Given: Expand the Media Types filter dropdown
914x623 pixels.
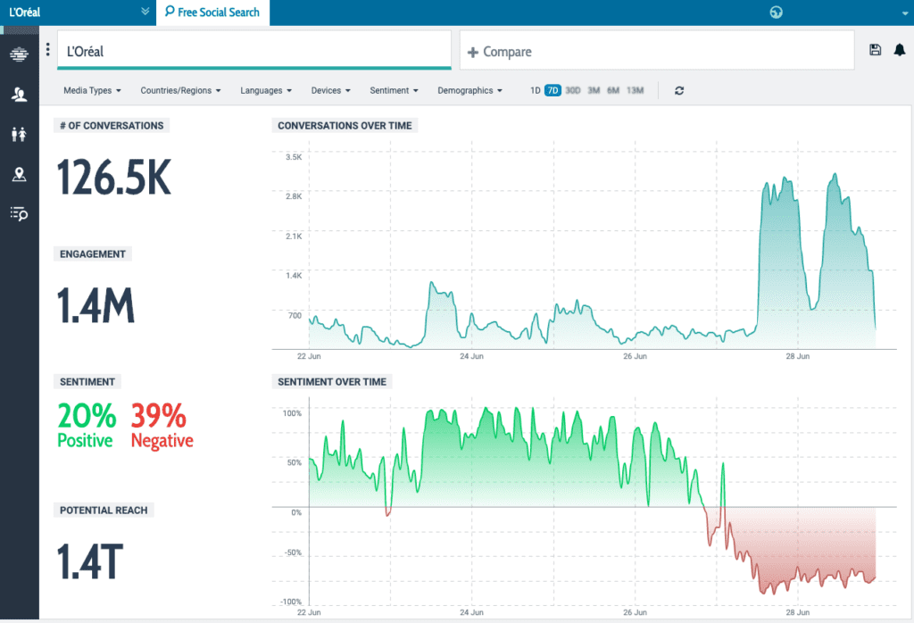Looking at the screenshot, I should [92, 90].
